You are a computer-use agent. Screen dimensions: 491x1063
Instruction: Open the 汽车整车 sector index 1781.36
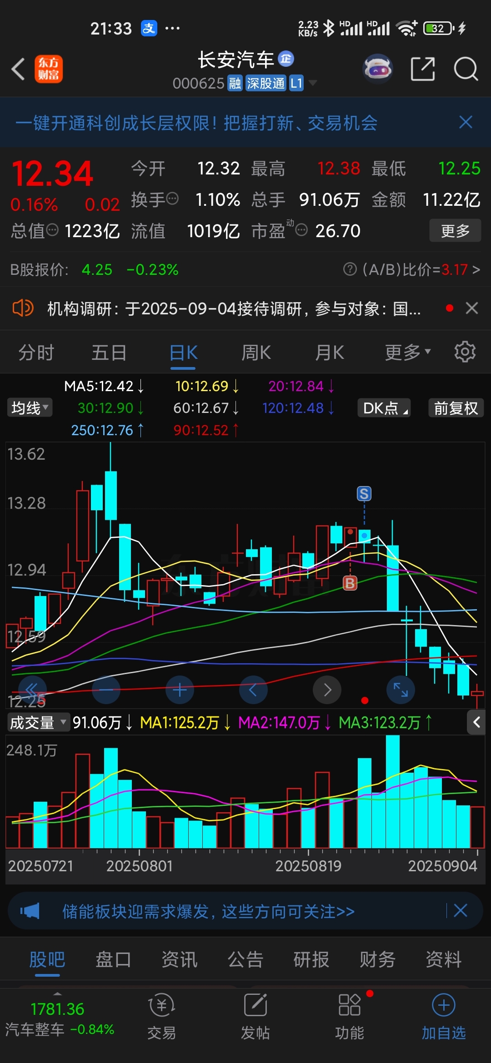click(59, 1019)
